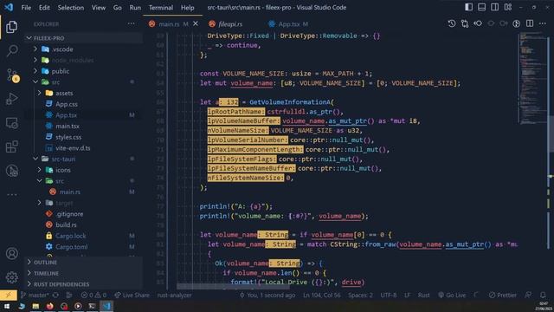The height and width of the screenshot is (312, 554).
Task: Open the Run and Debug view
Action: [11, 99]
